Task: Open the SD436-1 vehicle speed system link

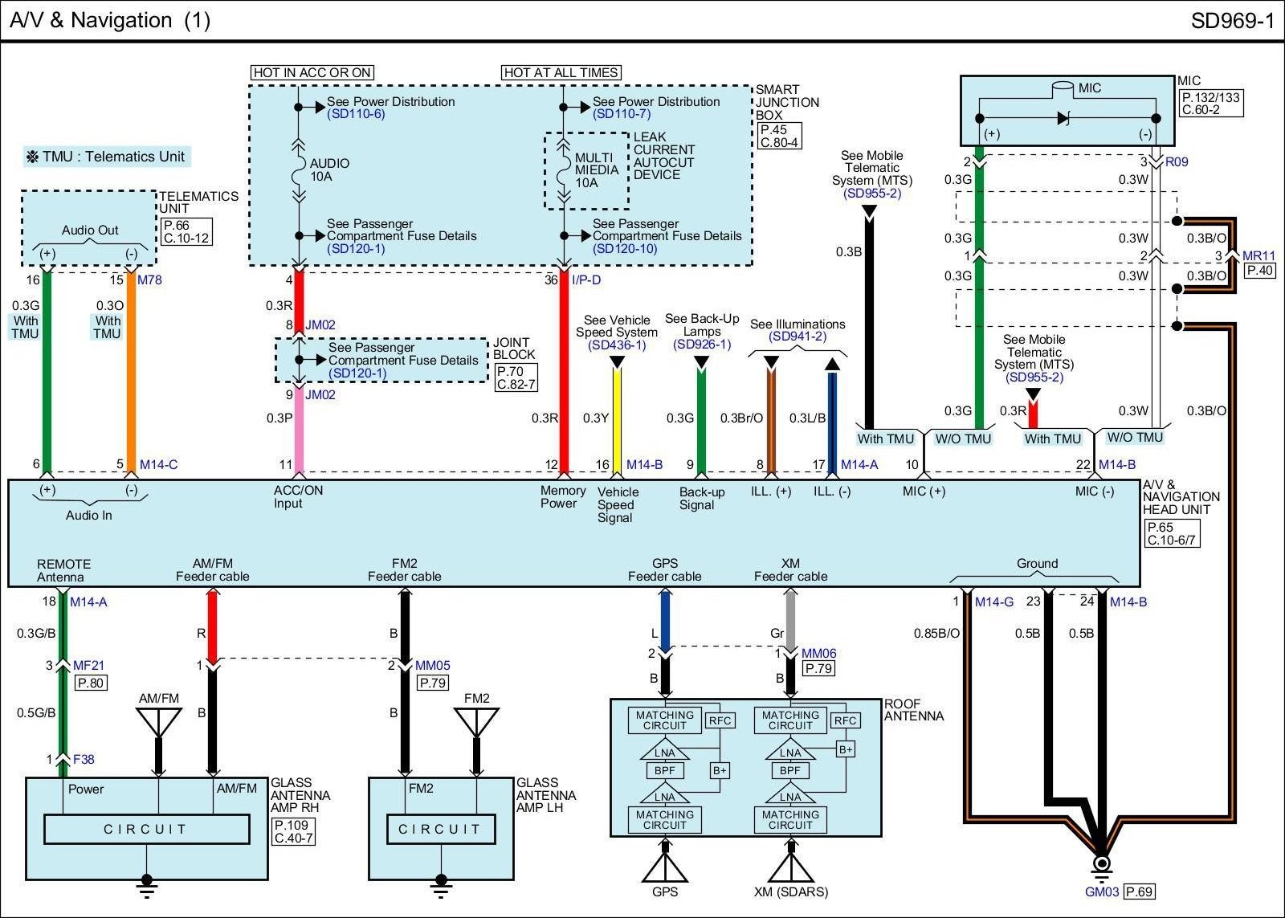Action: [617, 345]
